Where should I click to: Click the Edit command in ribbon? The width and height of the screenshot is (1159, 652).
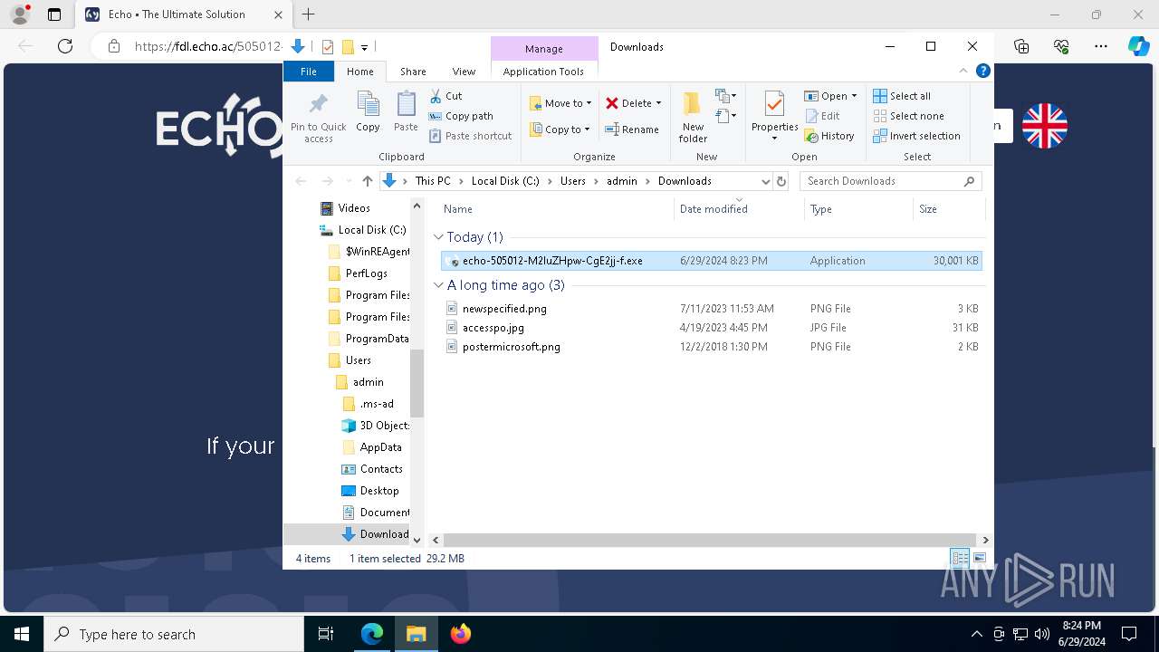pyautogui.click(x=822, y=116)
